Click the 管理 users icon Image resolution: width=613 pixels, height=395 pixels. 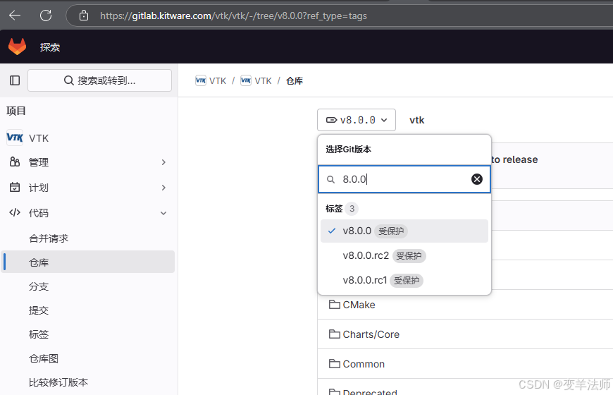point(15,162)
